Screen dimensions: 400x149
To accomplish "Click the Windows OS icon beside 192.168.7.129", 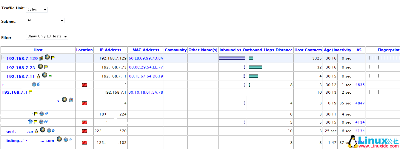I will [41, 58].
